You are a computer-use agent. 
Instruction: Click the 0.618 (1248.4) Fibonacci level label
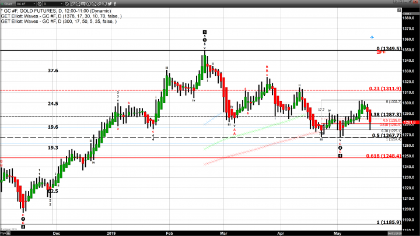[386, 156]
